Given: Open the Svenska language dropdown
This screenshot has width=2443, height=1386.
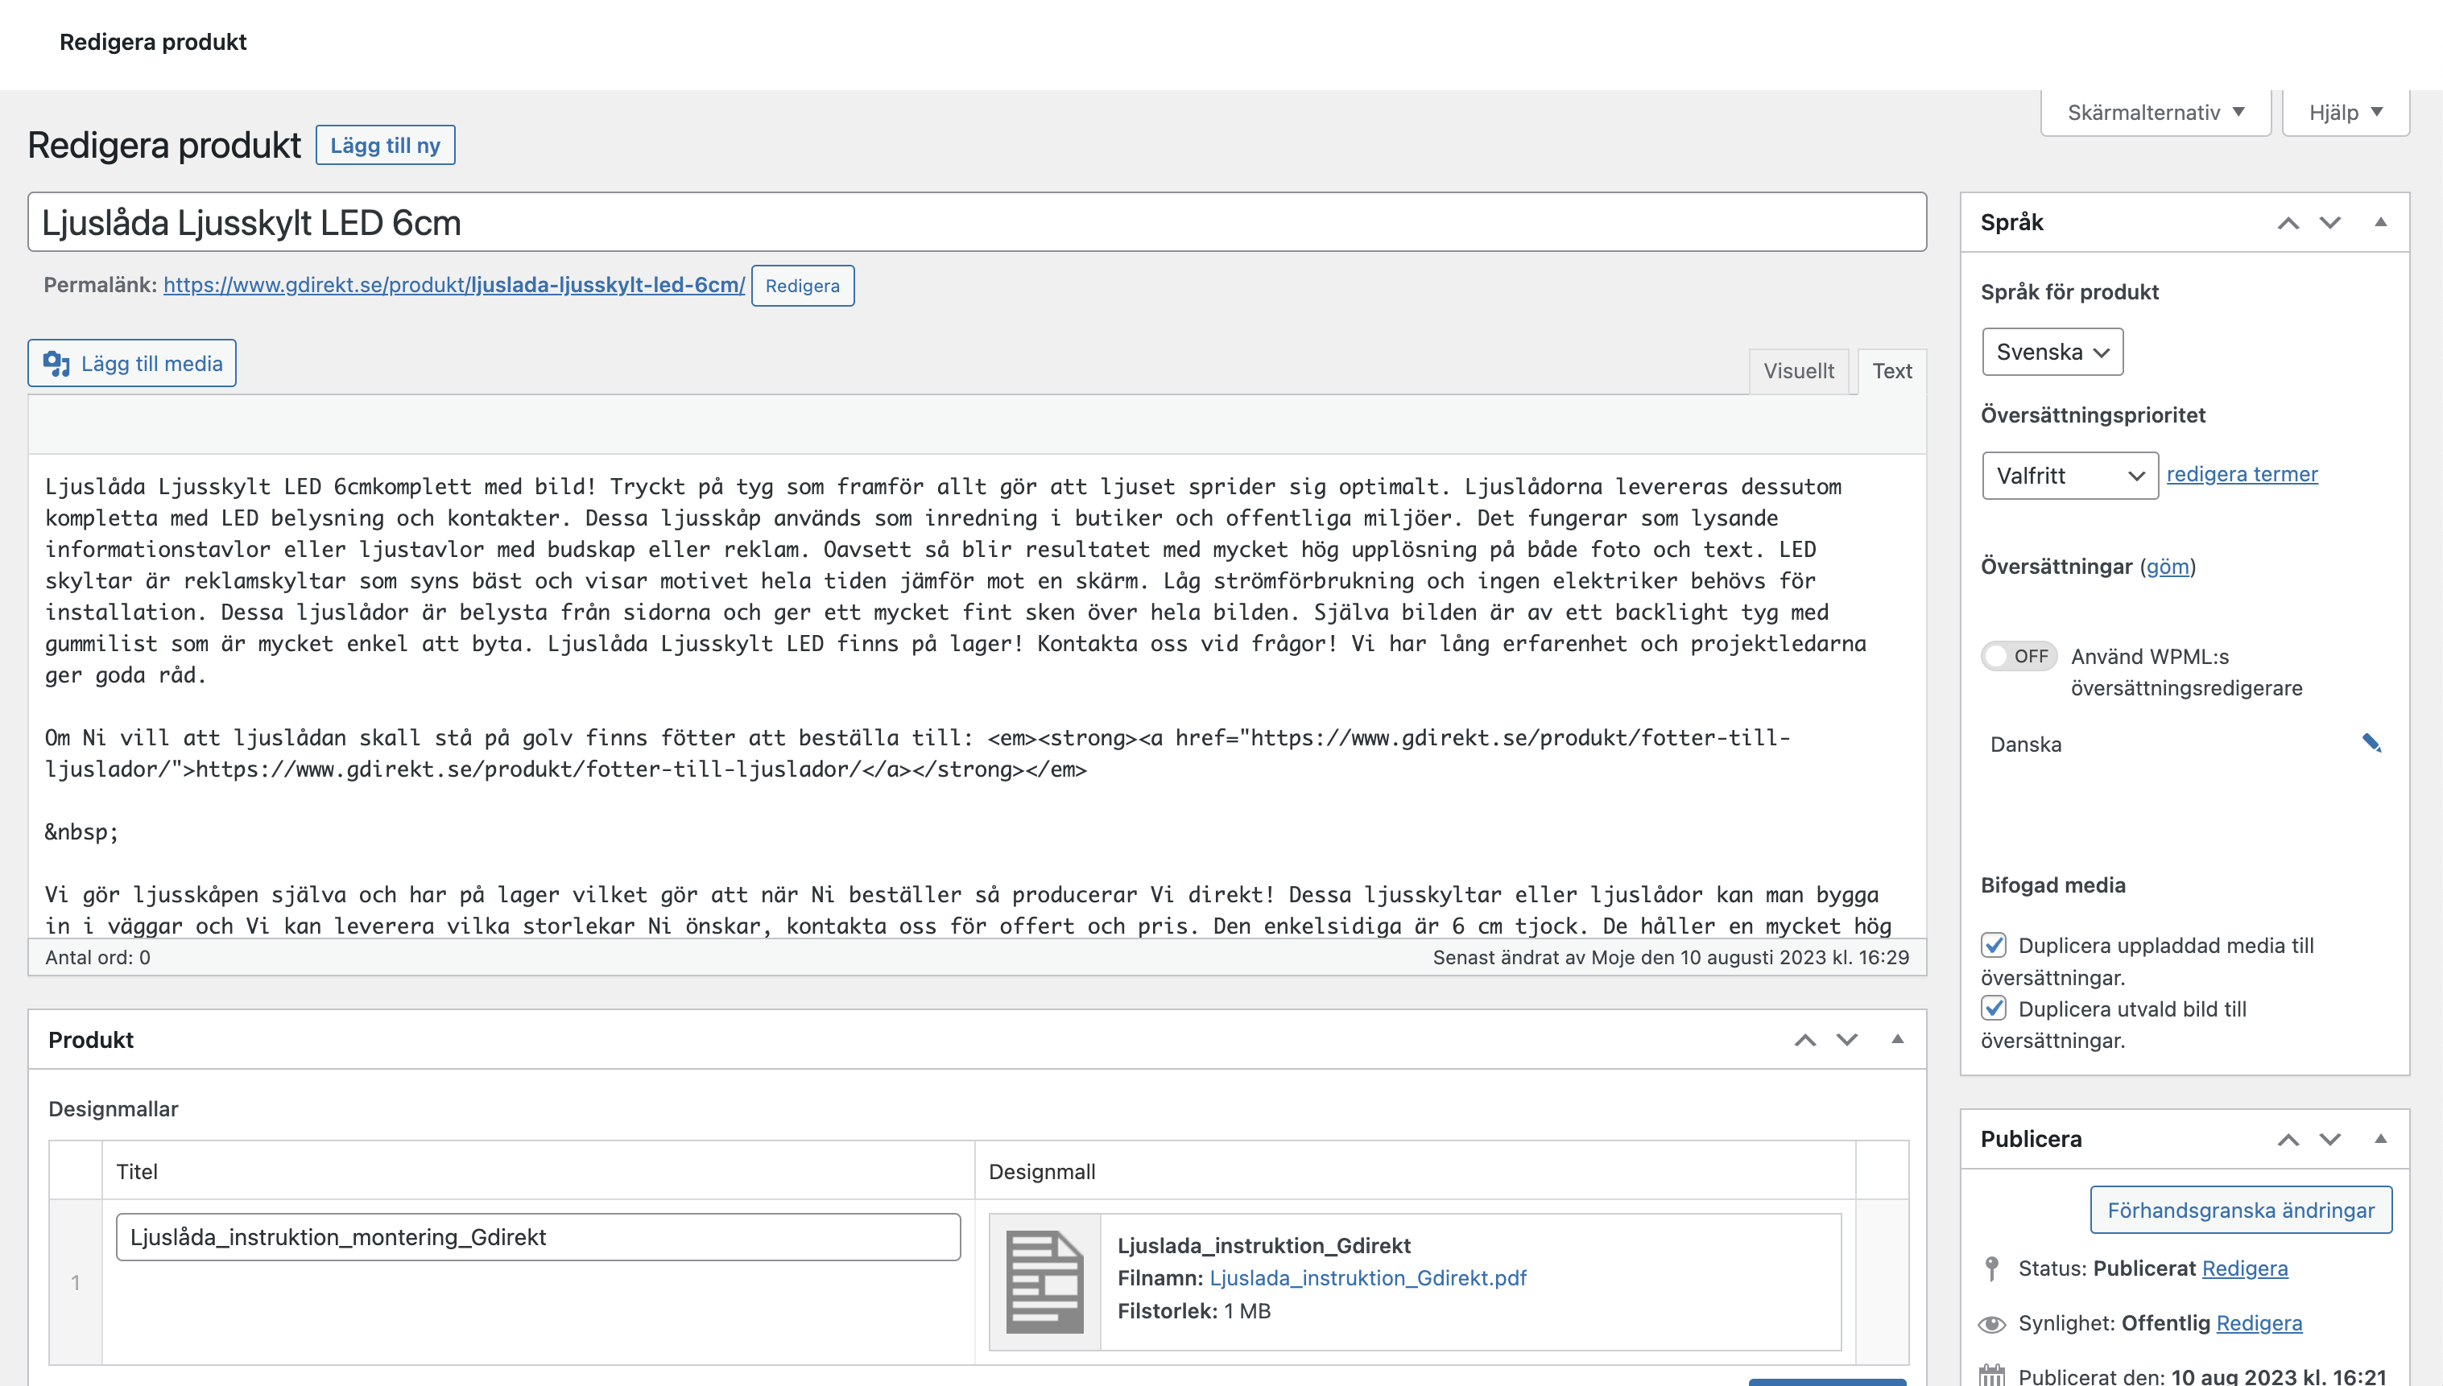Looking at the screenshot, I should pyautogui.click(x=2052, y=353).
